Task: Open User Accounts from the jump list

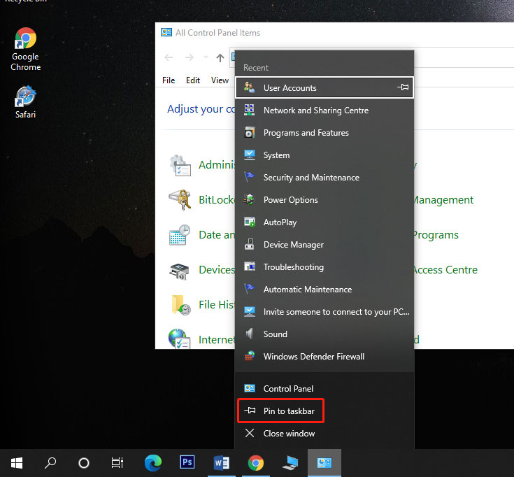Action: [324, 87]
